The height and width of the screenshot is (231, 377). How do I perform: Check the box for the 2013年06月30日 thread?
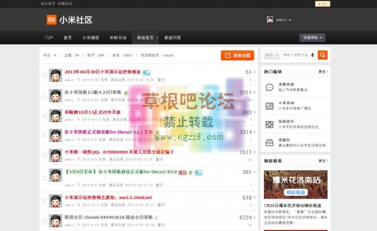(x=45, y=75)
